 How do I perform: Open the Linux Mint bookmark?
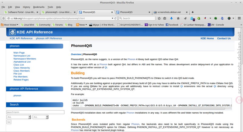(x=27, y=25)
